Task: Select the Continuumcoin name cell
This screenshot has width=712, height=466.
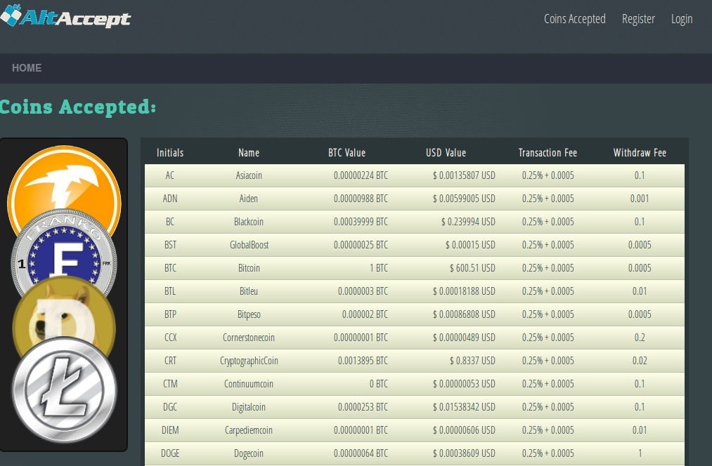Action: pyautogui.click(x=249, y=383)
